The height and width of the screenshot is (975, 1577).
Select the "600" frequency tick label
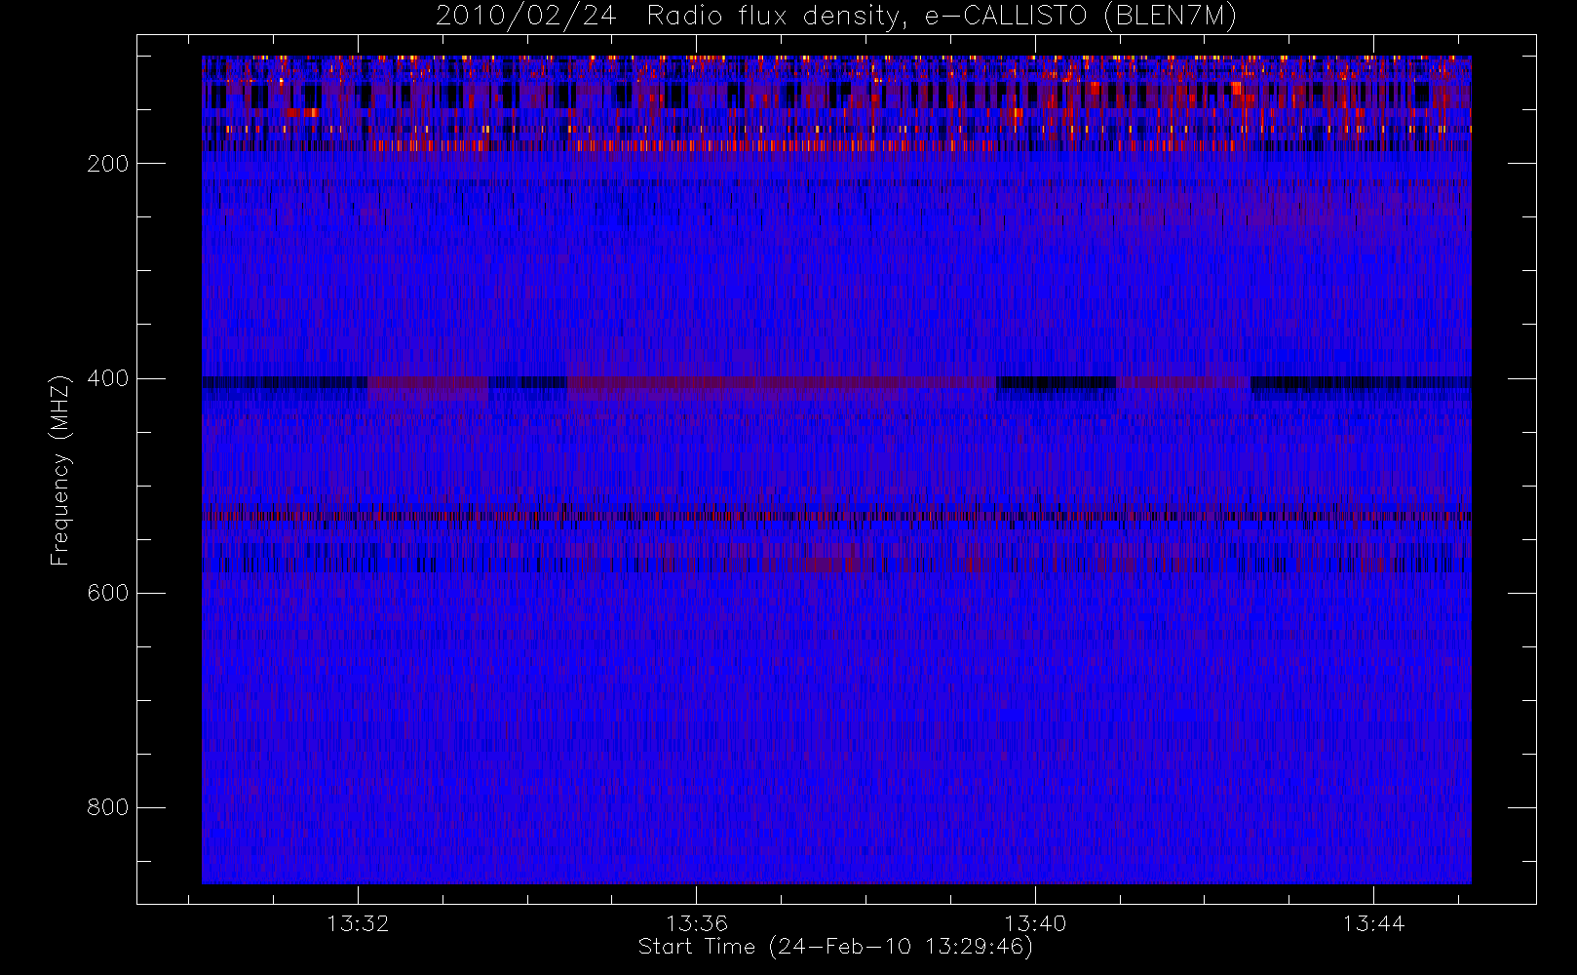click(107, 593)
